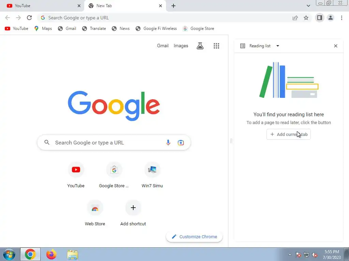Open the profile avatar menu
Viewport: 349px width, 261px height.
pos(331,18)
